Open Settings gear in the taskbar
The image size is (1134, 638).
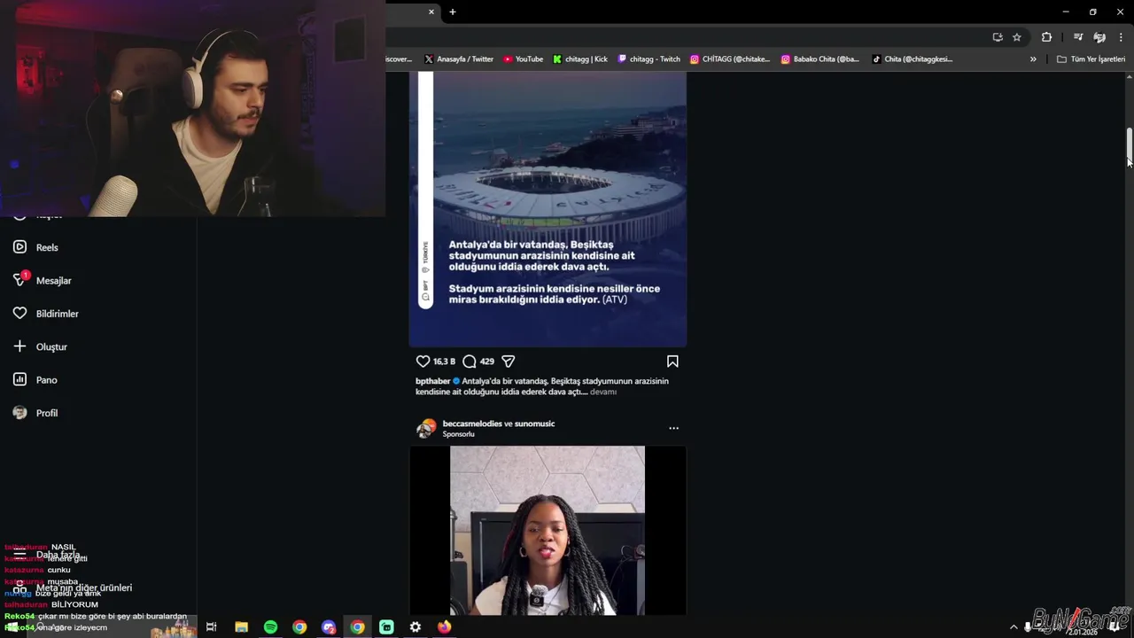416,627
